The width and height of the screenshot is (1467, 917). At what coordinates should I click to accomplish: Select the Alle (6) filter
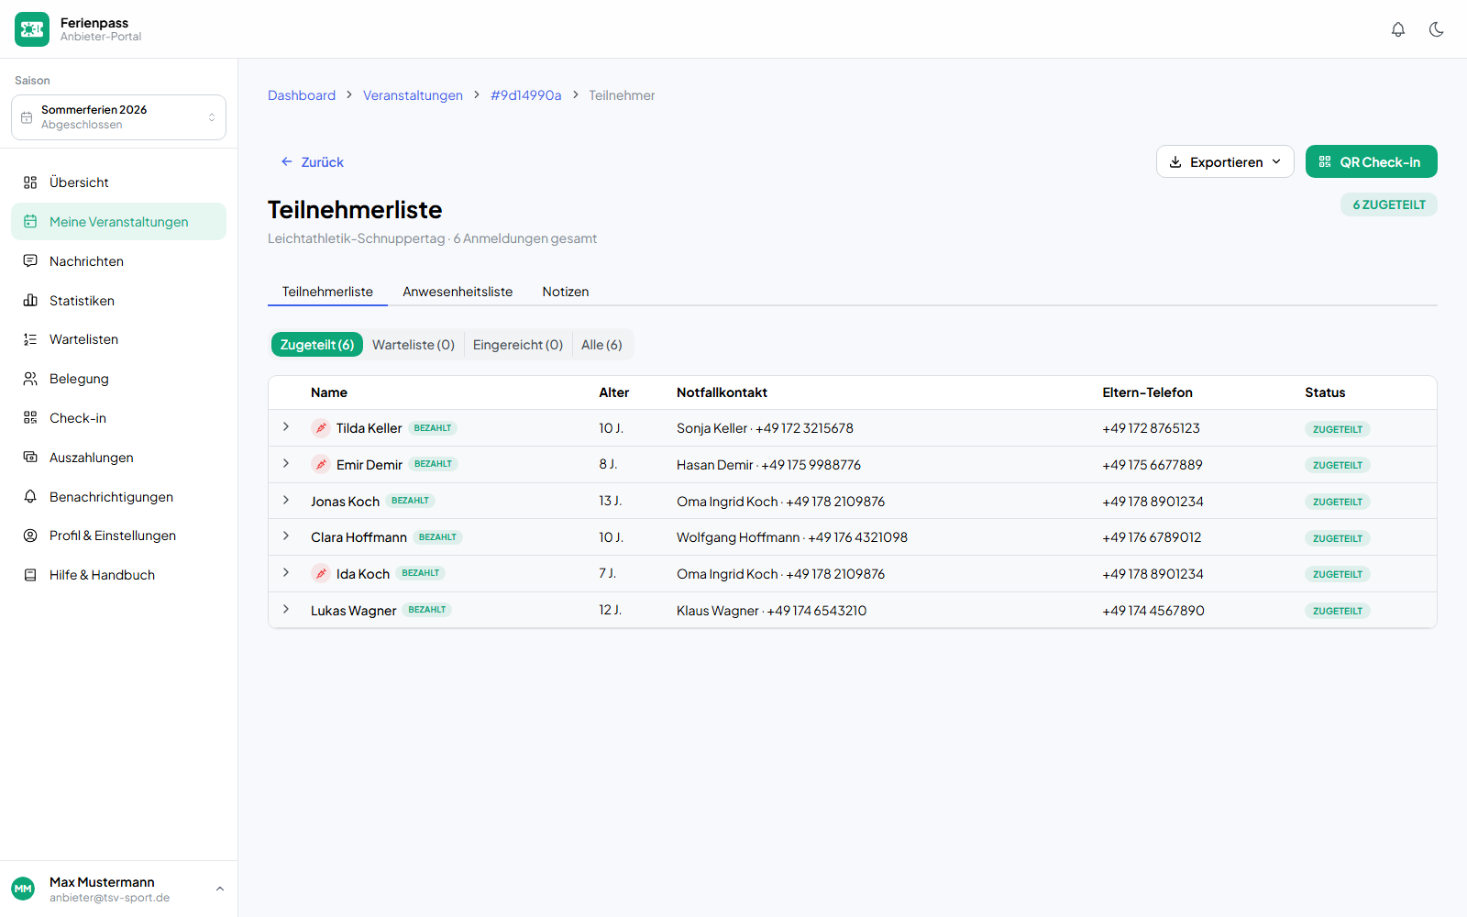click(601, 345)
